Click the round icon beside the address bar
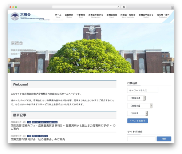Viewport: 182px width, 154px height. click(x=124, y=7)
